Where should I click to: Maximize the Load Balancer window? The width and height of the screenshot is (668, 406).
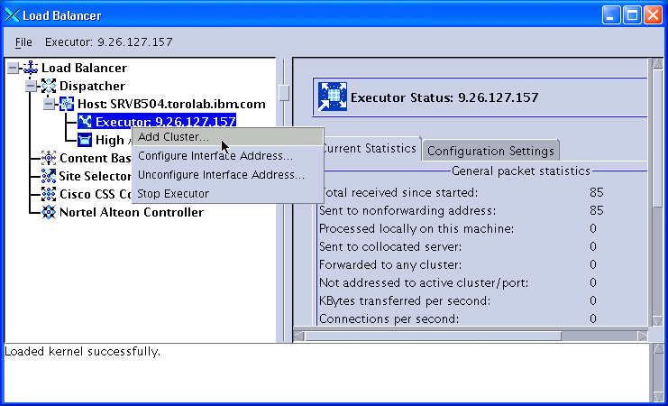(632, 15)
